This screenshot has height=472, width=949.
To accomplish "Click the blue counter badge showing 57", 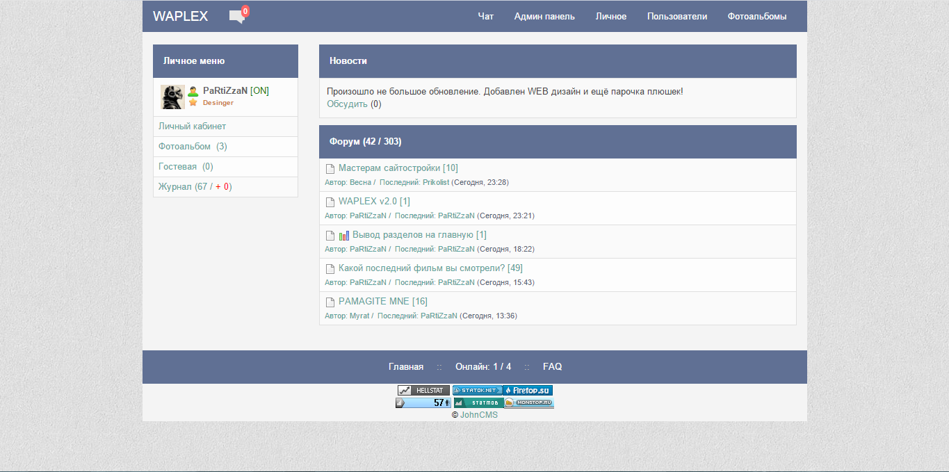I will (423, 402).
